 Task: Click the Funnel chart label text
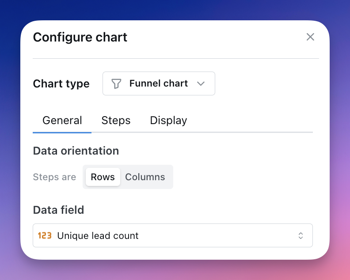pyautogui.click(x=159, y=83)
